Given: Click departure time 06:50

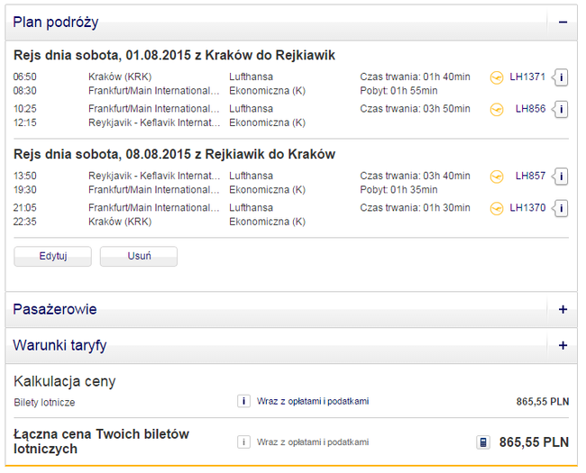Looking at the screenshot, I should click(x=25, y=77).
